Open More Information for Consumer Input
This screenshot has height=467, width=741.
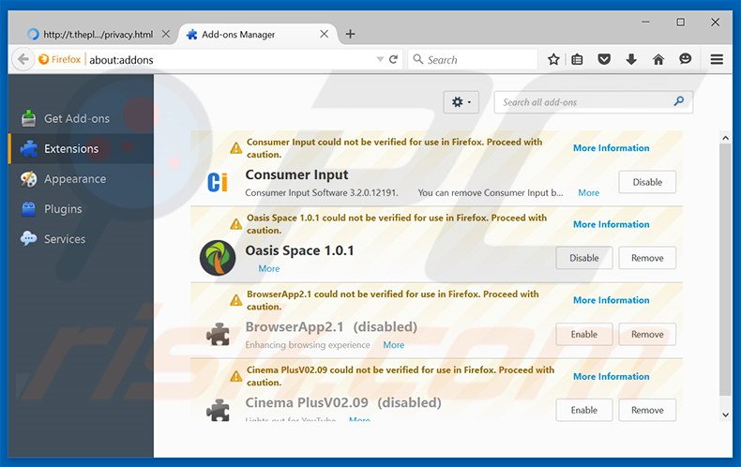coord(611,148)
